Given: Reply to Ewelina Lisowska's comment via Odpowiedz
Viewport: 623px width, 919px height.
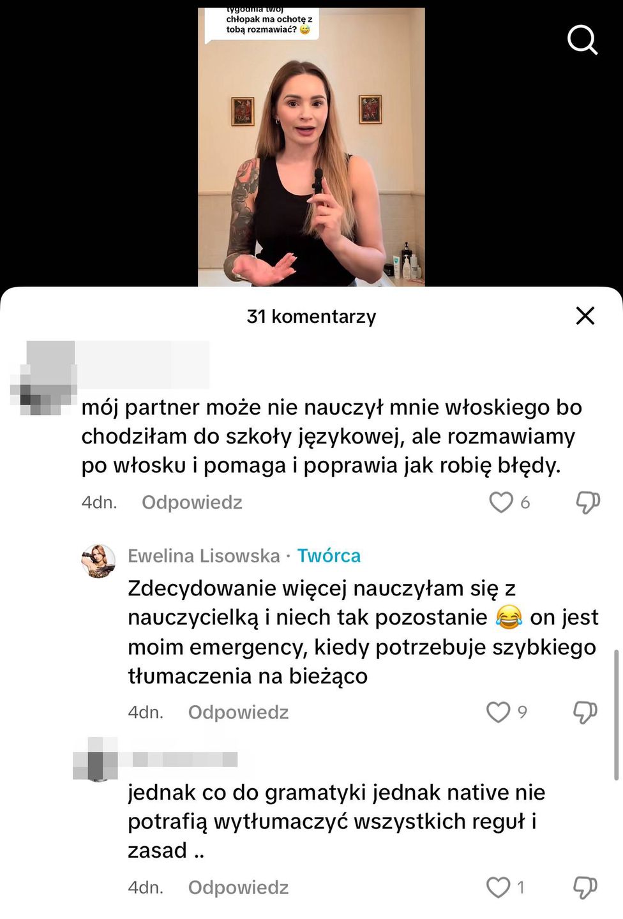Looking at the screenshot, I should [238, 712].
